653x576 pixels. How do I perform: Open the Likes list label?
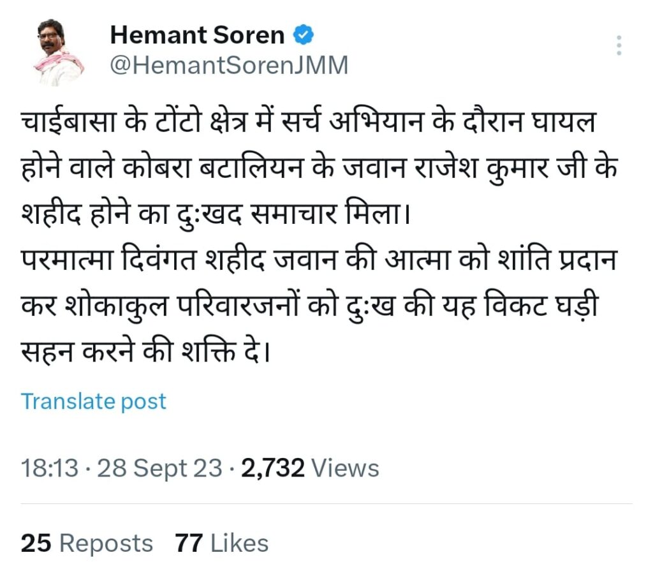239,543
